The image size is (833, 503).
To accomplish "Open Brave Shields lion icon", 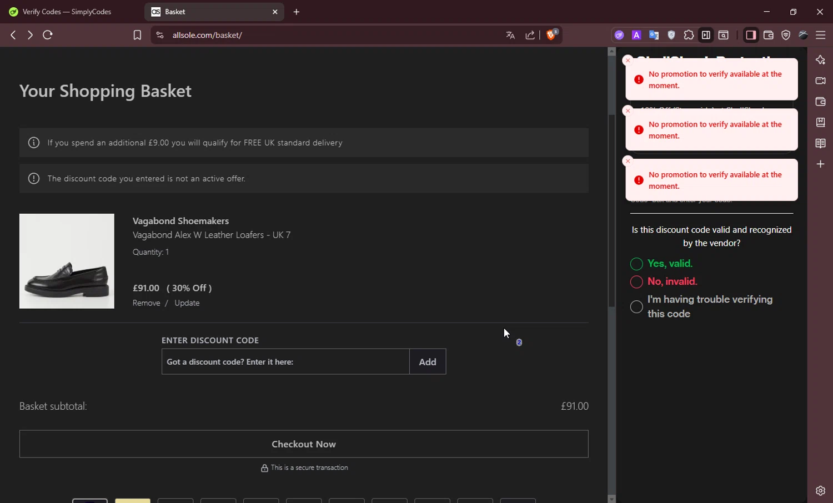I will coord(552,34).
